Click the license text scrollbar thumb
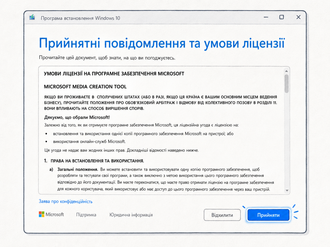This screenshot has width=330, height=247. (x=286, y=84)
